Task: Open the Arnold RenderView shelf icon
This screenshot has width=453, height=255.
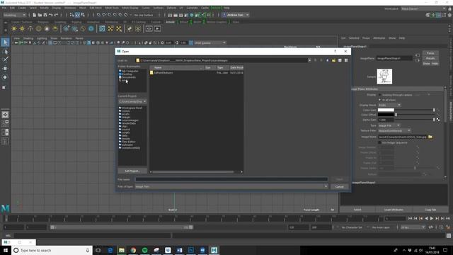Action: pyautogui.click(x=149, y=28)
